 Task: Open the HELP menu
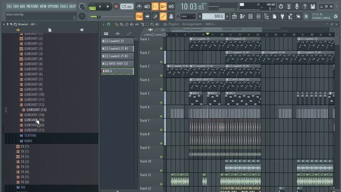(72, 6)
